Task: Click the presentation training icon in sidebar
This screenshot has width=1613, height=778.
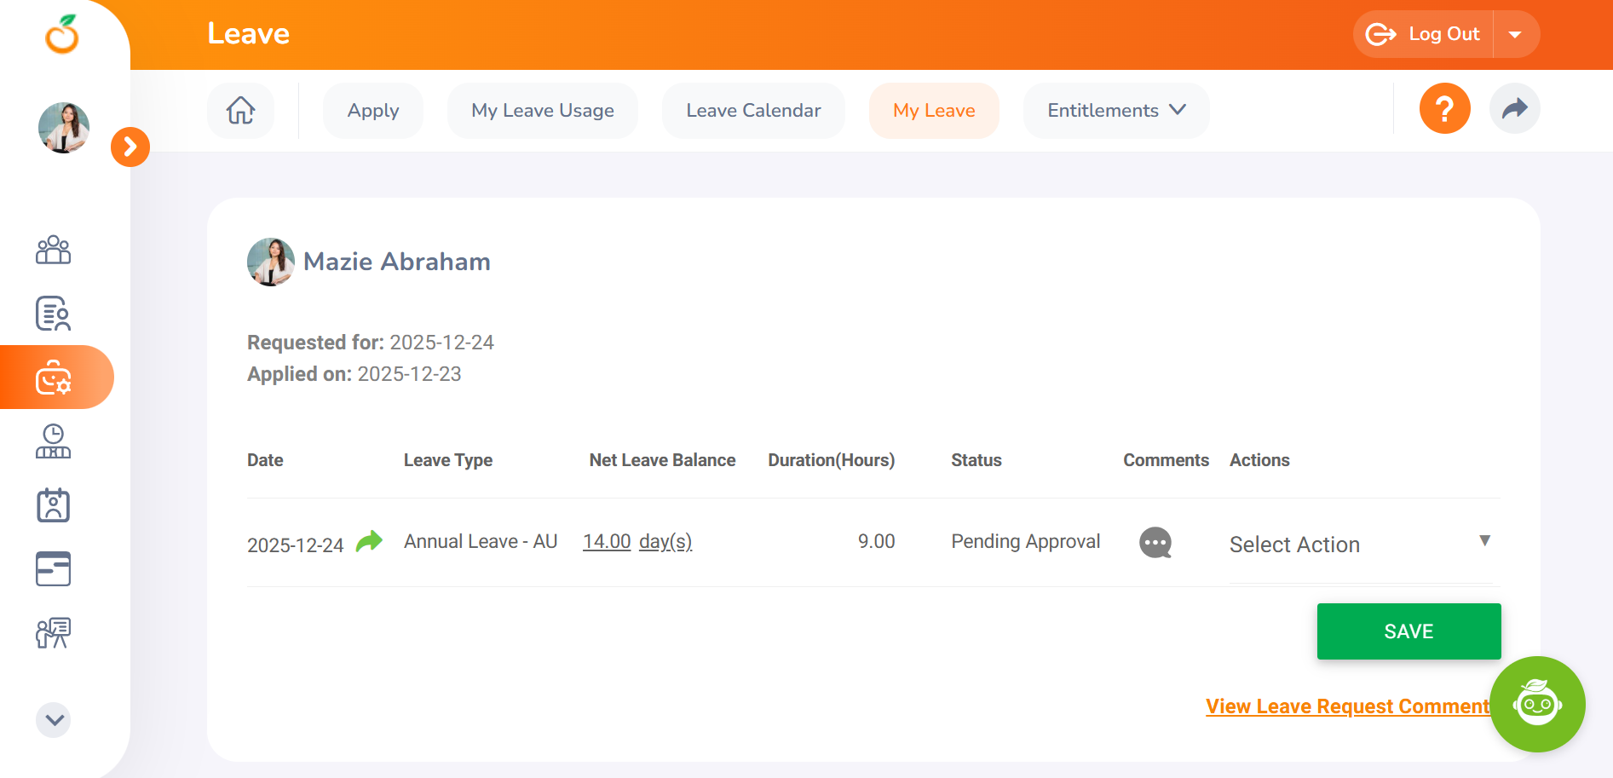Action: pos(53,633)
